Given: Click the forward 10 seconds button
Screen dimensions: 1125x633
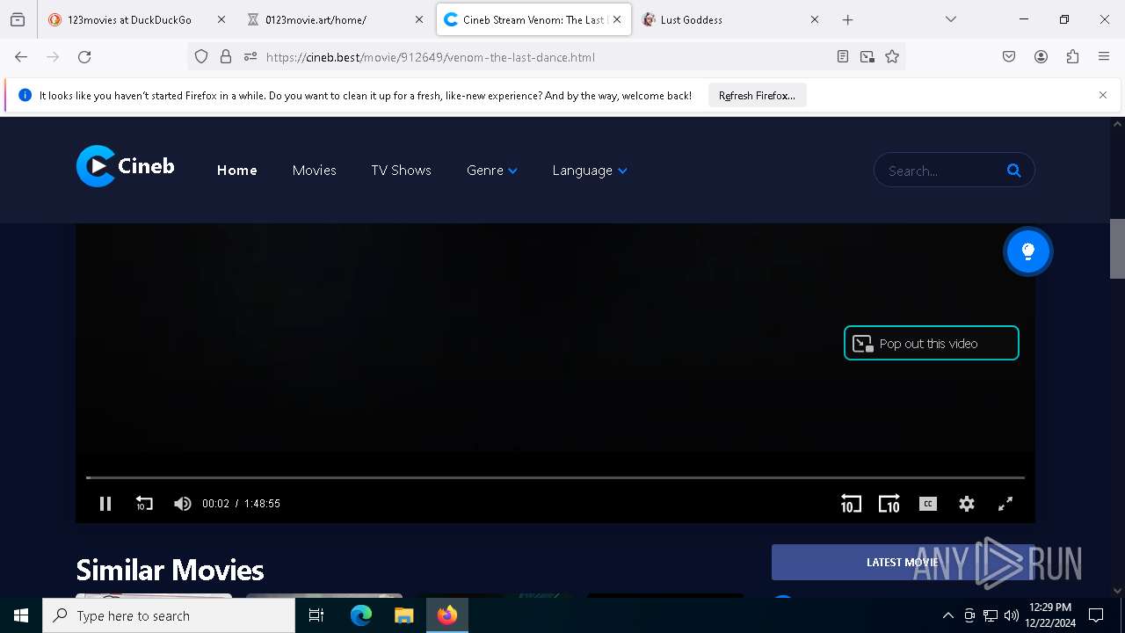Looking at the screenshot, I should [889, 504].
